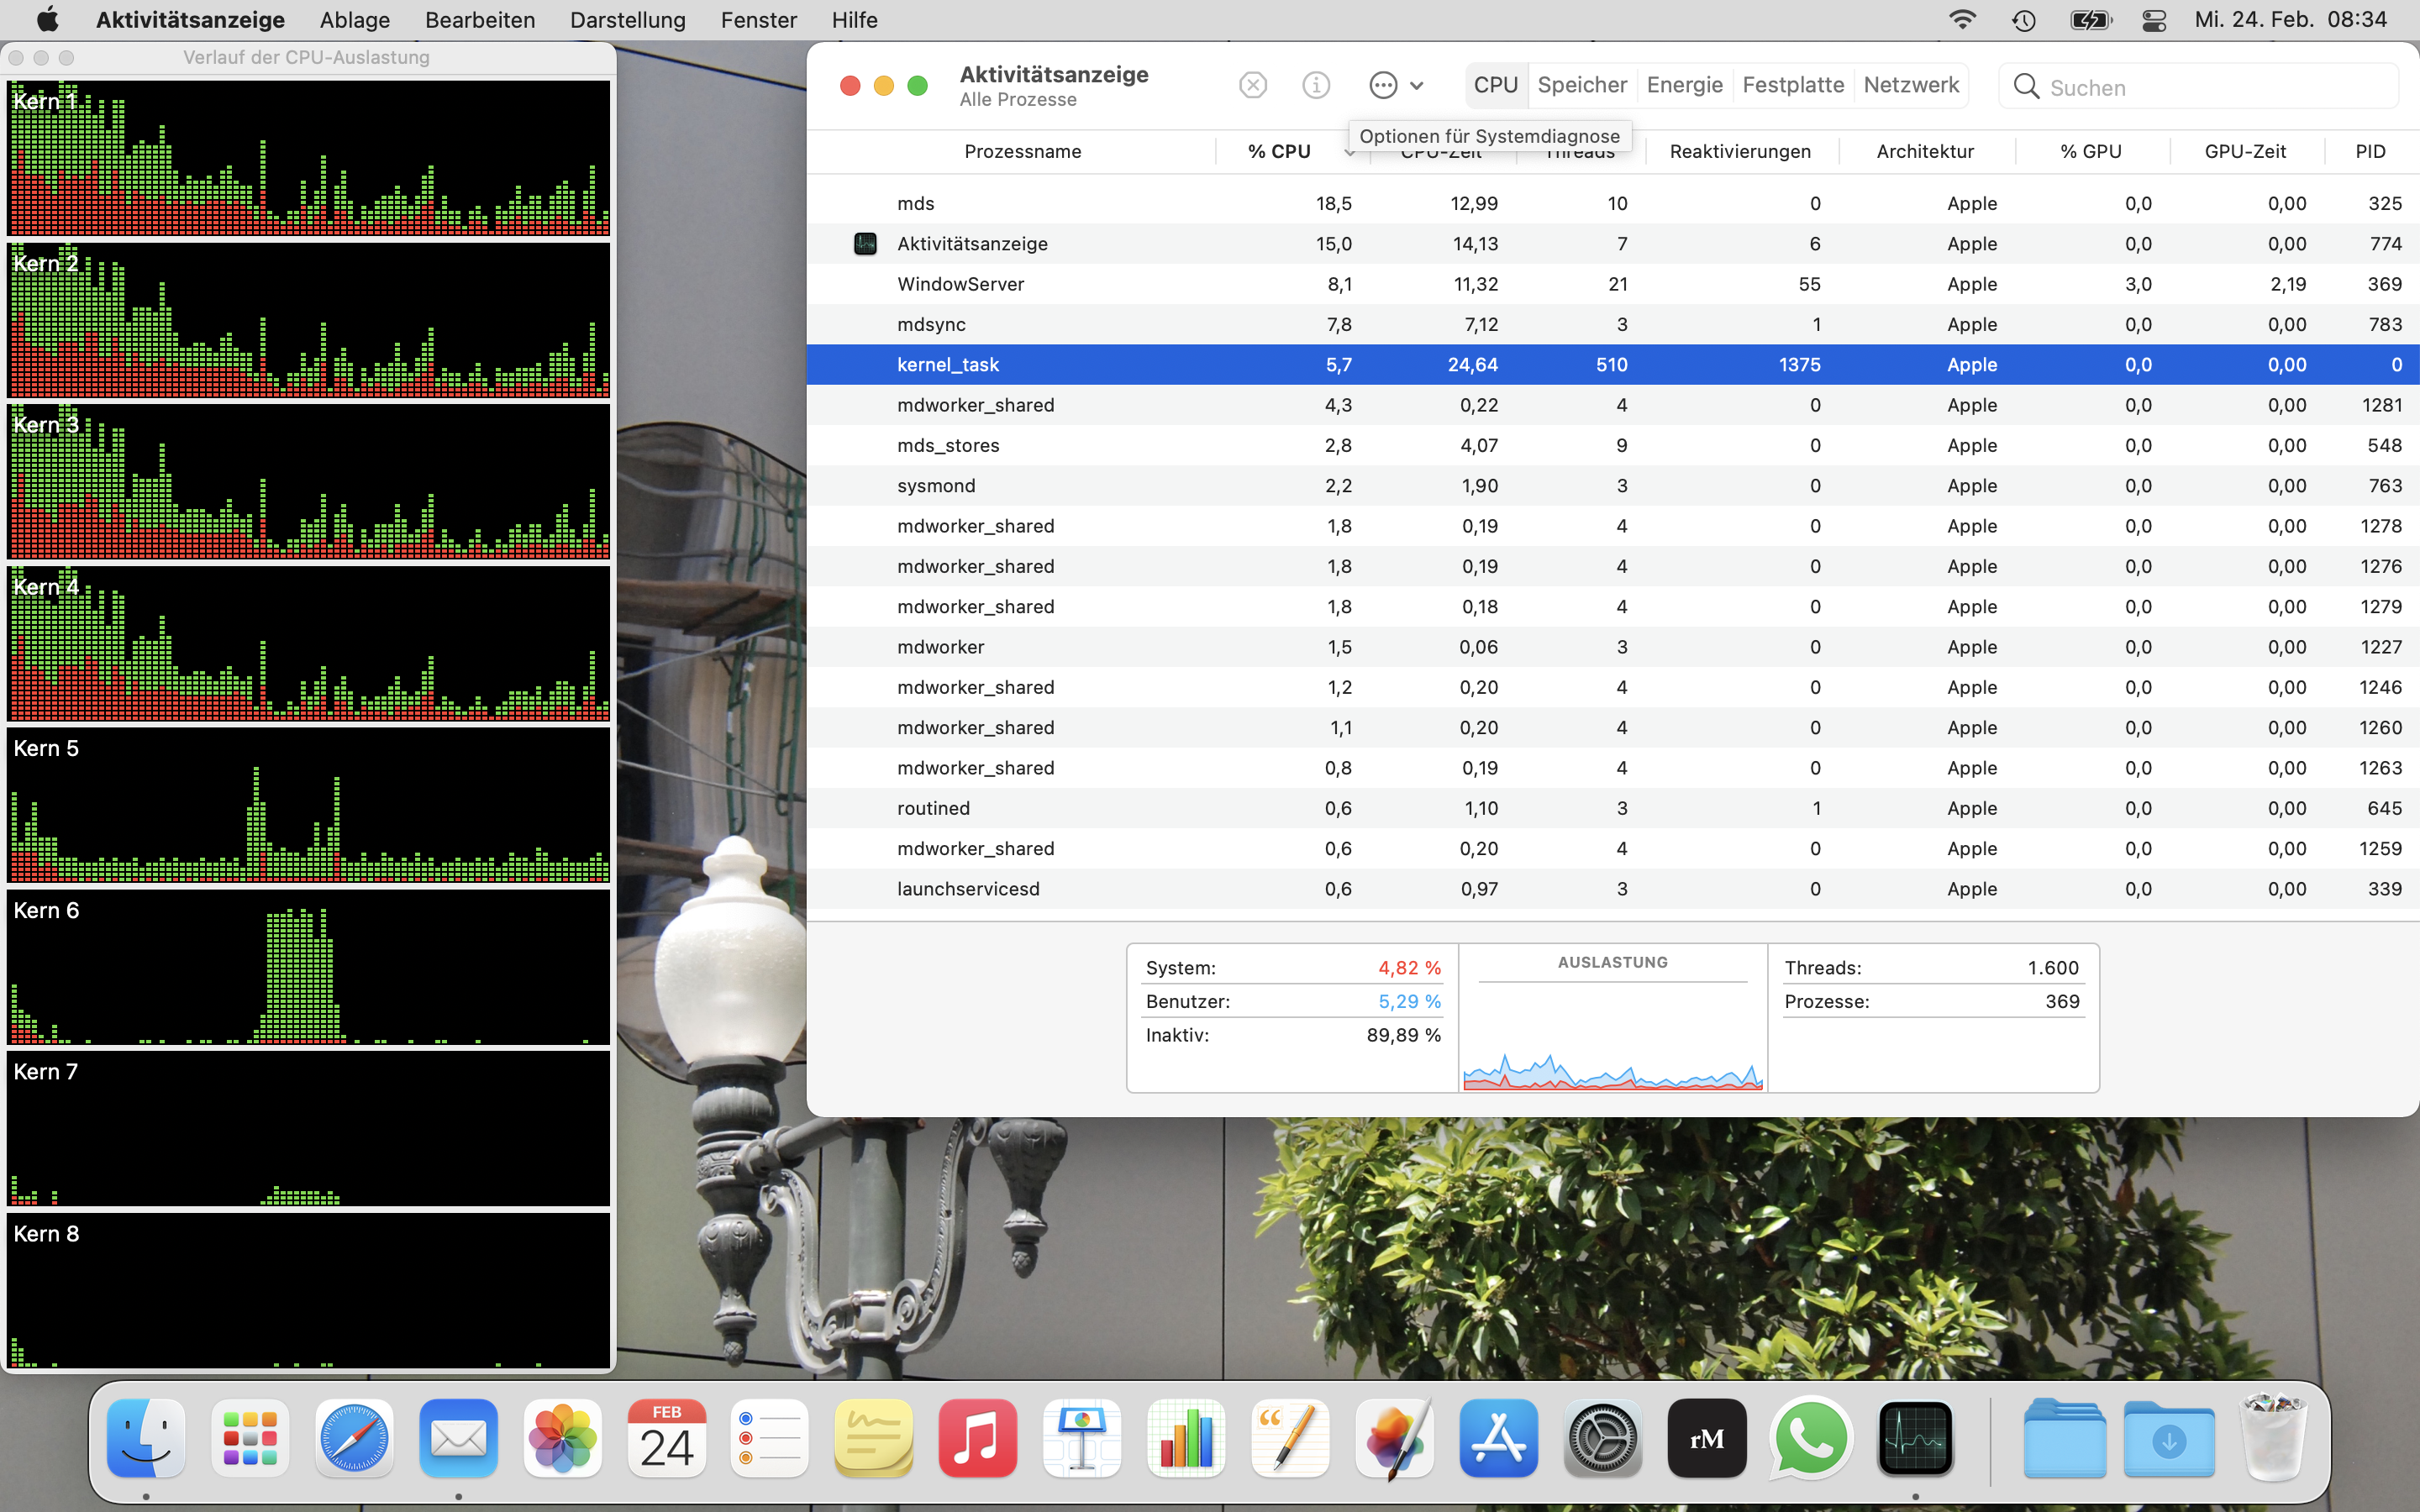This screenshot has height=1512, width=2420.
Task: Click the Time Machine menu bar icon
Action: point(2024,20)
